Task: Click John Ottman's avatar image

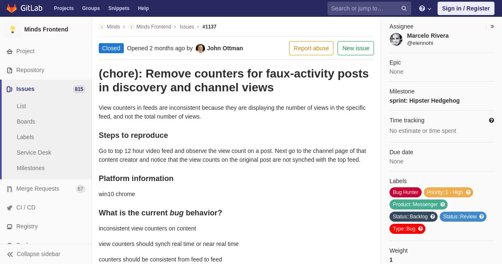Action: 200,49
